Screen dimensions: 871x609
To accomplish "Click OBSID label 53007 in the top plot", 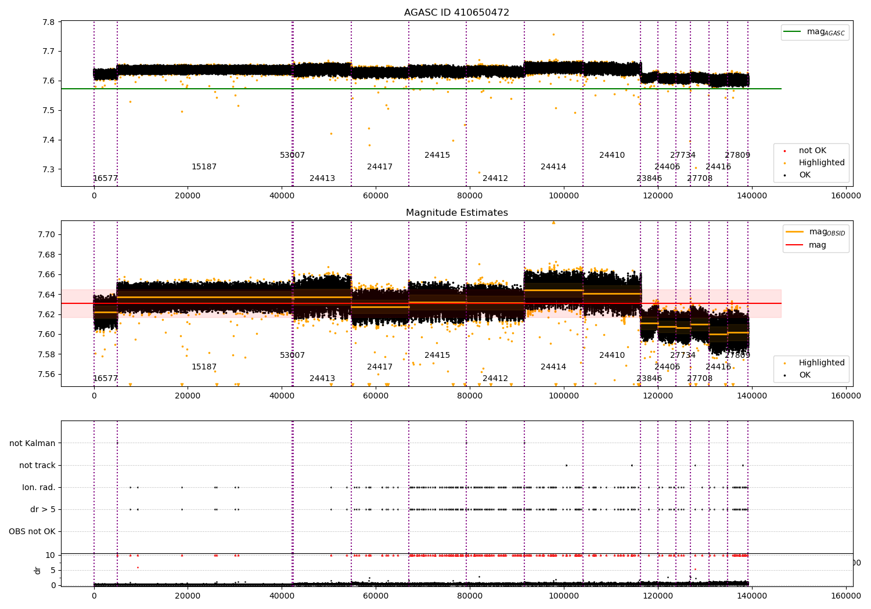I will (292, 155).
